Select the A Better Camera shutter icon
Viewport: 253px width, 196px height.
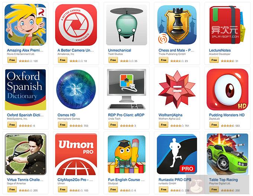click(76, 25)
